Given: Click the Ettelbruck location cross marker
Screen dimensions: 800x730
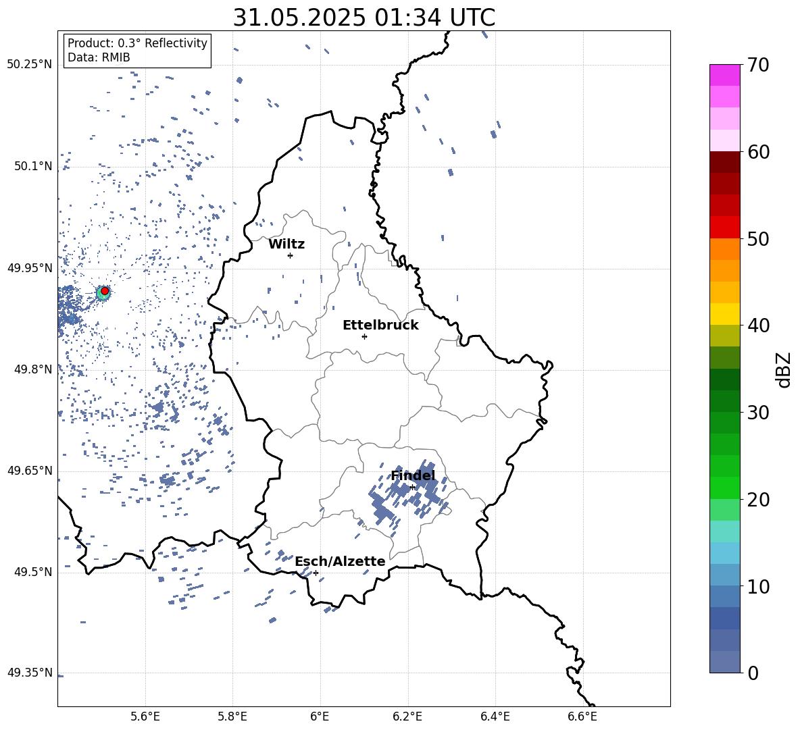Looking at the screenshot, I should (364, 336).
